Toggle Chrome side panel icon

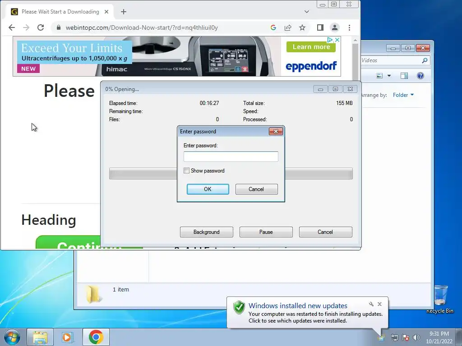pos(320,27)
